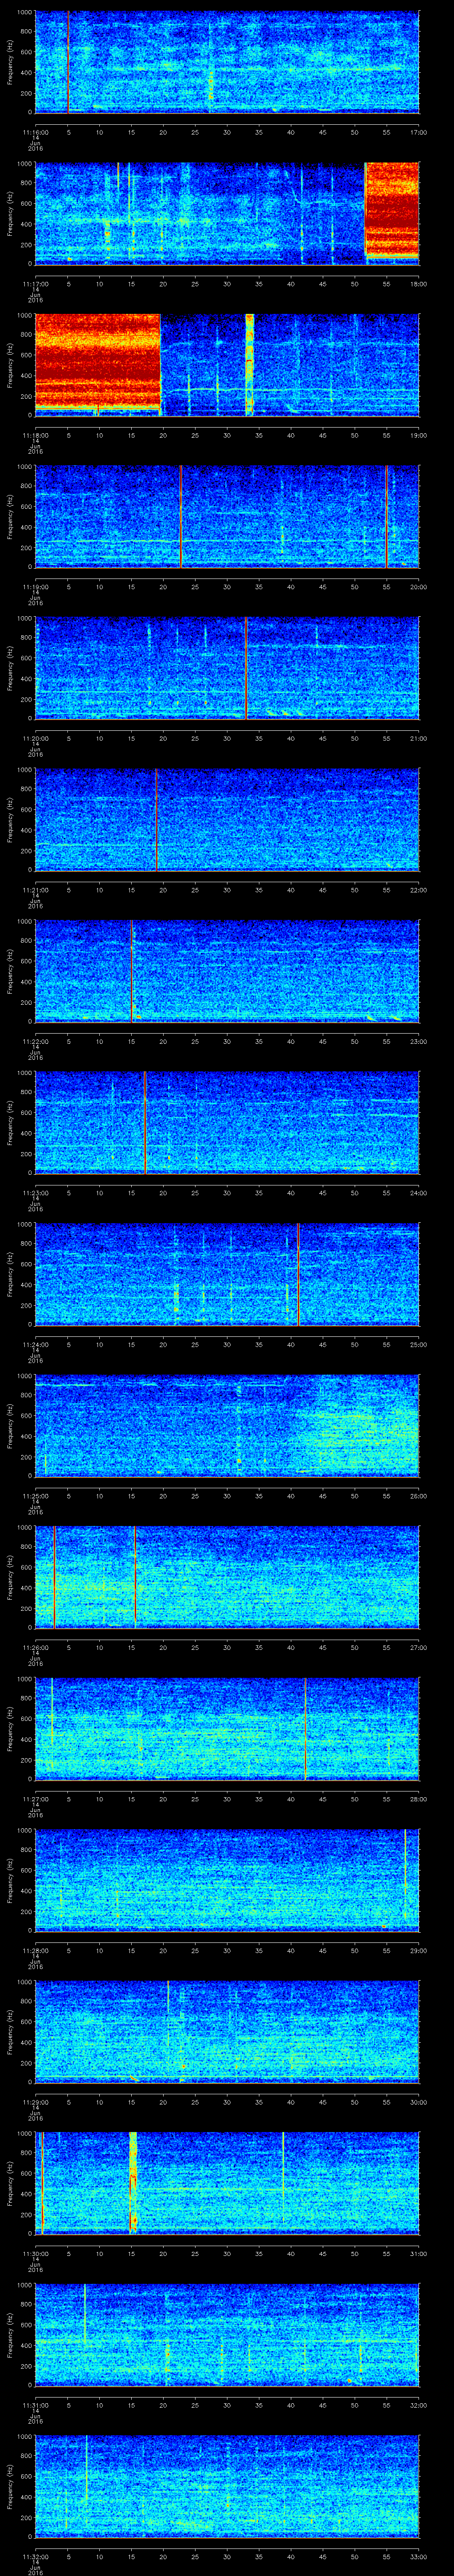Click the red block ending the 11:17:00 spectrogram
Screen dimensions: 454x2576
(x=391, y=211)
